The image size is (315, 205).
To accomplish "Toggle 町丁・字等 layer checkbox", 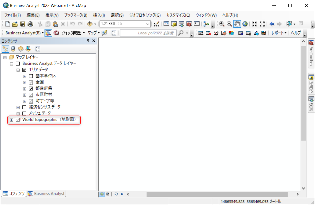I will pyautogui.click(x=31, y=101).
